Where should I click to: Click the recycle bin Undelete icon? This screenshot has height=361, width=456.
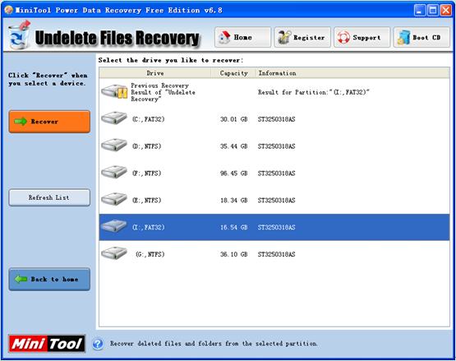pyautogui.click(x=19, y=35)
